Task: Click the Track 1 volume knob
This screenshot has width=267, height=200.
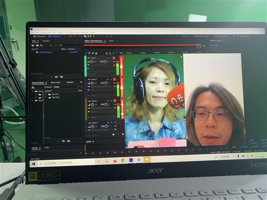Action: click(92, 62)
